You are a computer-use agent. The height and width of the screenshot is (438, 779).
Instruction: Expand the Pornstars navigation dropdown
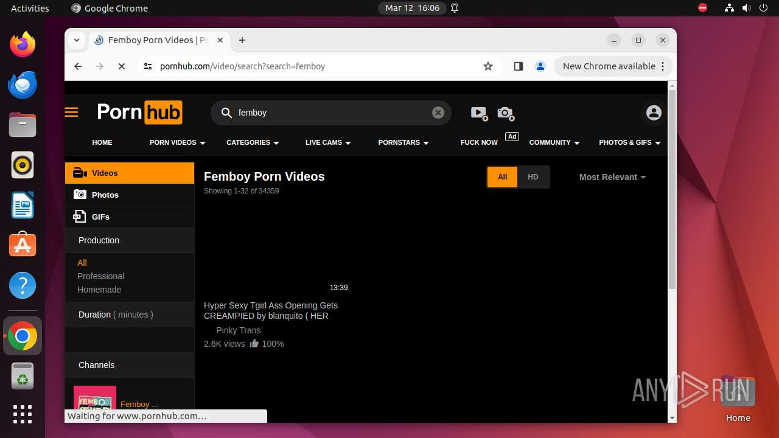pyautogui.click(x=403, y=142)
